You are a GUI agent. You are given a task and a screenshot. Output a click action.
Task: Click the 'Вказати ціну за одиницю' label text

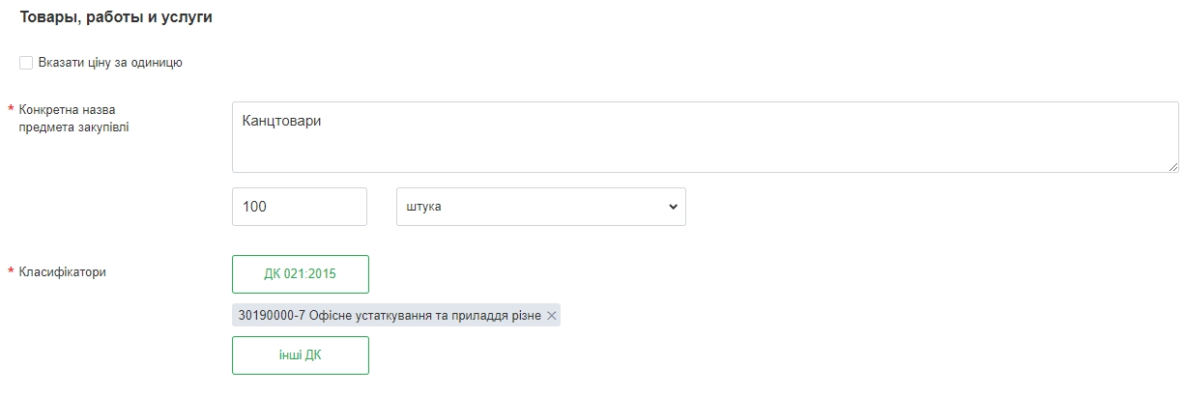110,63
